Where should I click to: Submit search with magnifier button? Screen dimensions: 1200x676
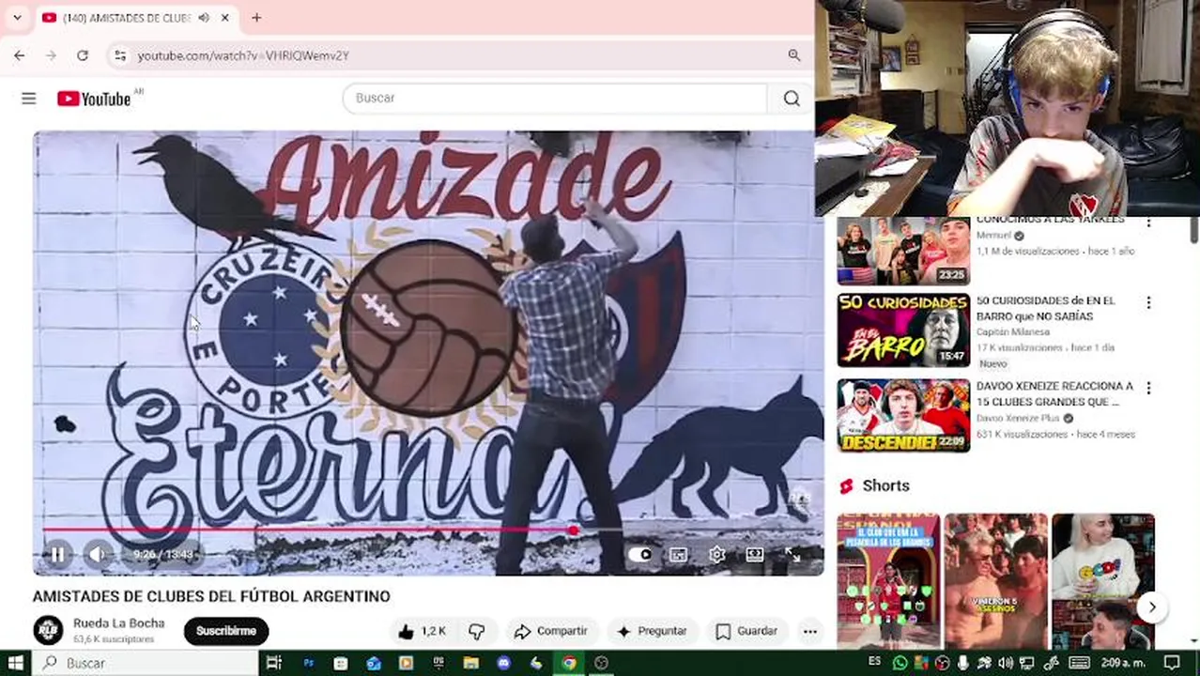pyautogui.click(x=792, y=98)
